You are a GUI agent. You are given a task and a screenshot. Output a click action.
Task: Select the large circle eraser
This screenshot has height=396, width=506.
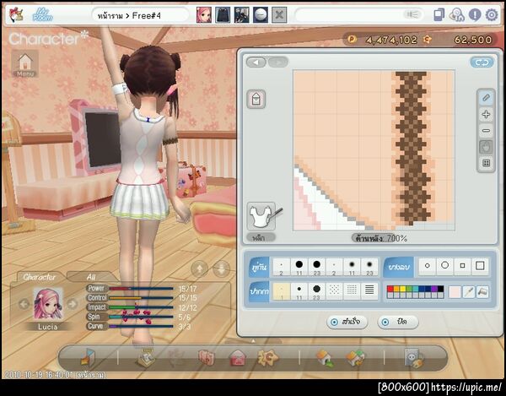pos(444,266)
